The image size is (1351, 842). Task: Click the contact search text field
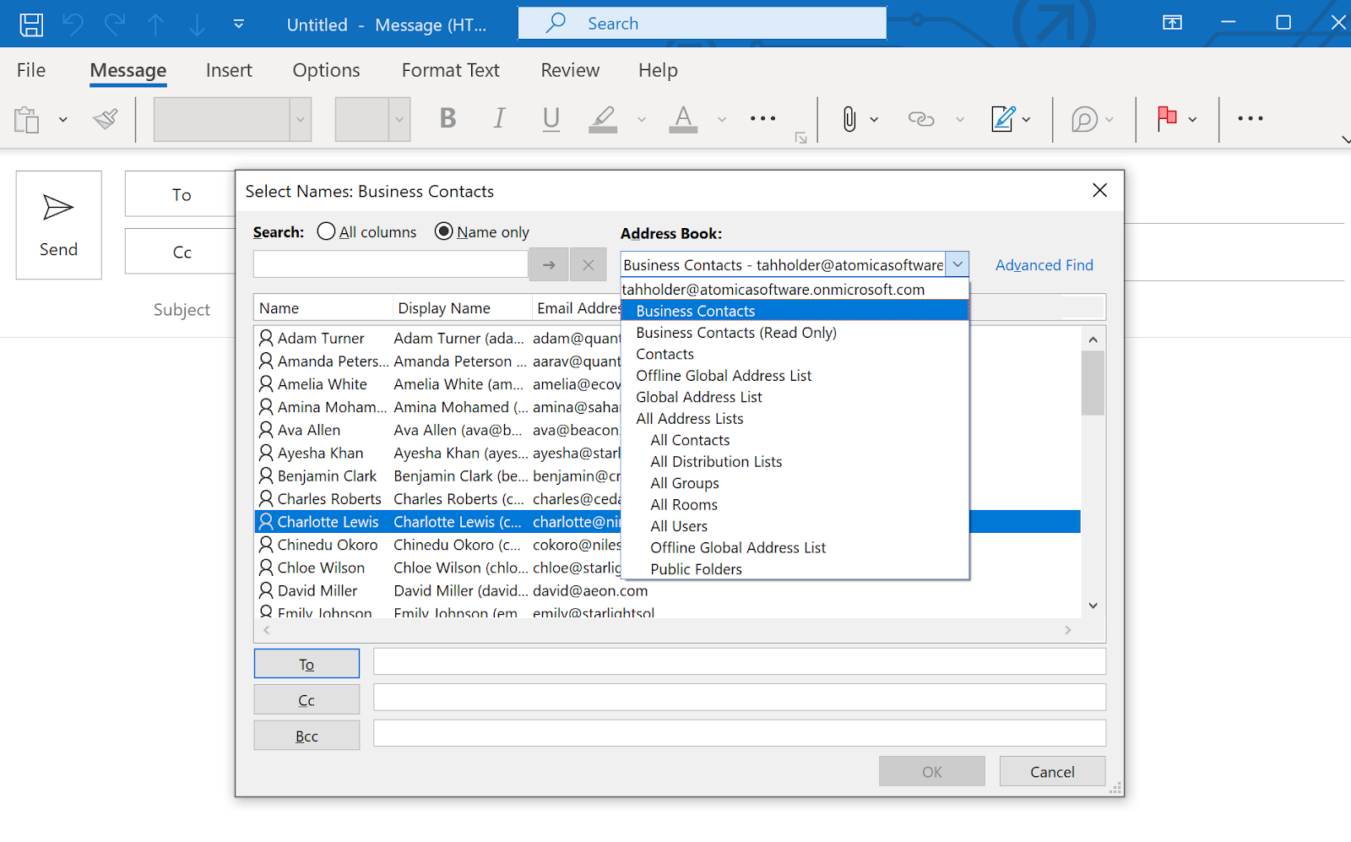(x=391, y=264)
